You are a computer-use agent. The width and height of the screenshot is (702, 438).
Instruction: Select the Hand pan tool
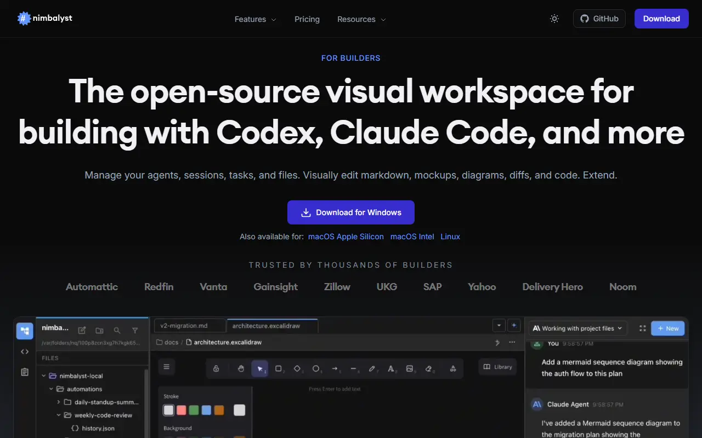click(241, 368)
